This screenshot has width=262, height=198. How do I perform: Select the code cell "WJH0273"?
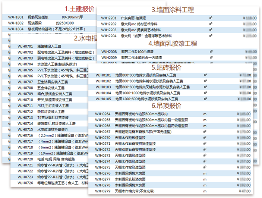103,155
